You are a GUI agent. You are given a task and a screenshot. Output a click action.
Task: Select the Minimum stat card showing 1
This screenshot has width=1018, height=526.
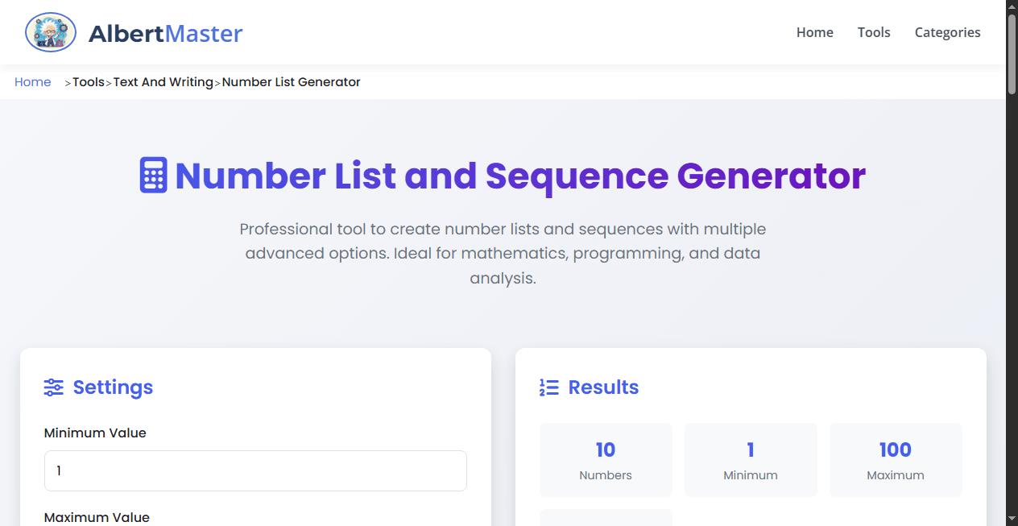coord(750,459)
